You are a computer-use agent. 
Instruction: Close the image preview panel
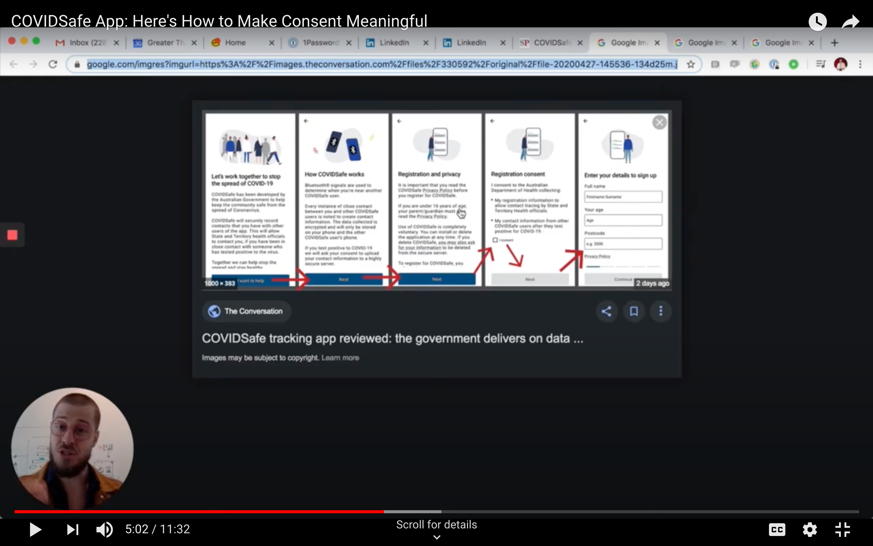pos(659,123)
